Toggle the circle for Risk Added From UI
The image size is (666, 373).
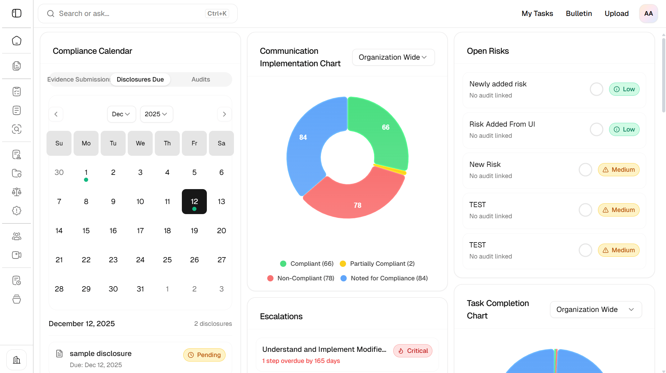pos(597,129)
